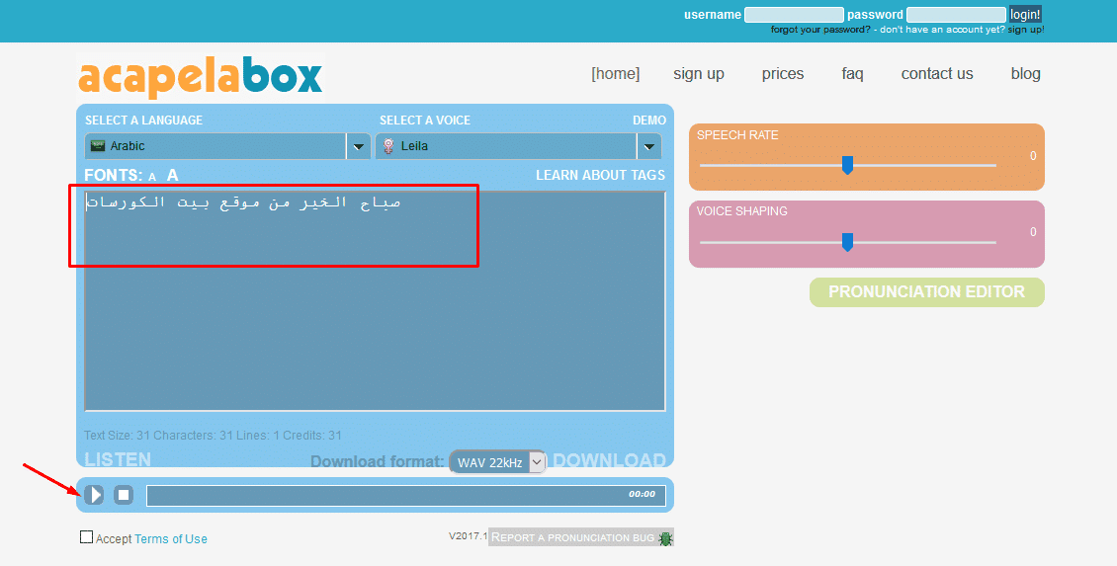Expand the language selection dropdown arrow
This screenshot has width=1117, height=566.
click(358, 146)
